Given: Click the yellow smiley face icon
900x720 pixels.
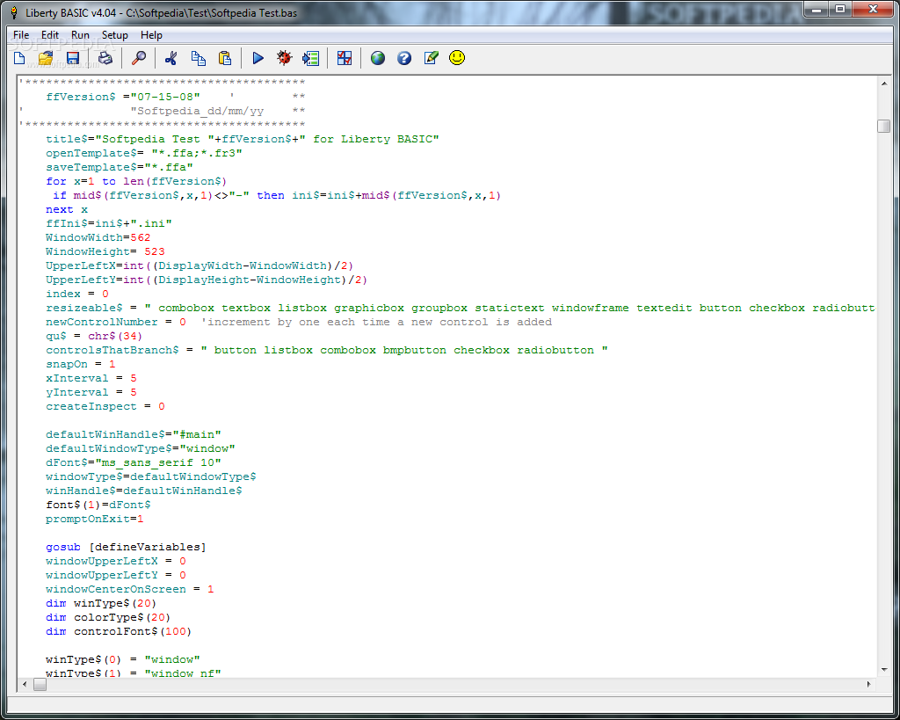Looking at the screenshot, I should click(x=457, y=58).
